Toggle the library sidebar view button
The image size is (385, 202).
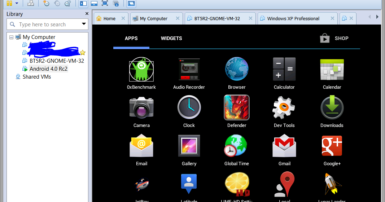pyautogui.click(x=83, y=4)
